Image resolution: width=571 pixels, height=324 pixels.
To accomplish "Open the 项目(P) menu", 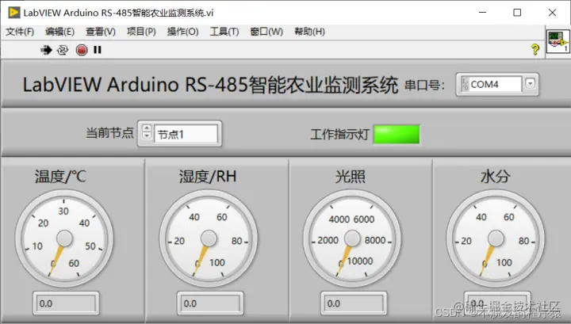I will [x=141, y=32].
